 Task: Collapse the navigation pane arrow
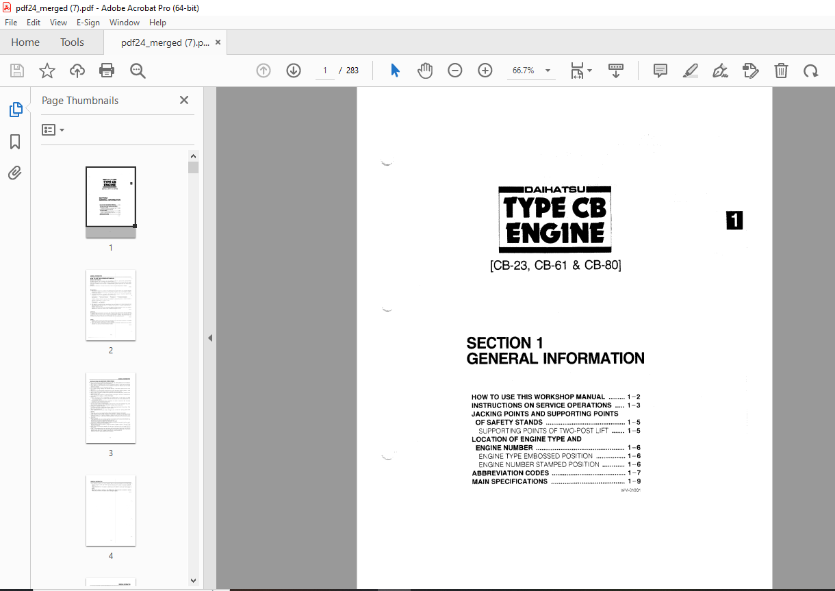[210, 338]
